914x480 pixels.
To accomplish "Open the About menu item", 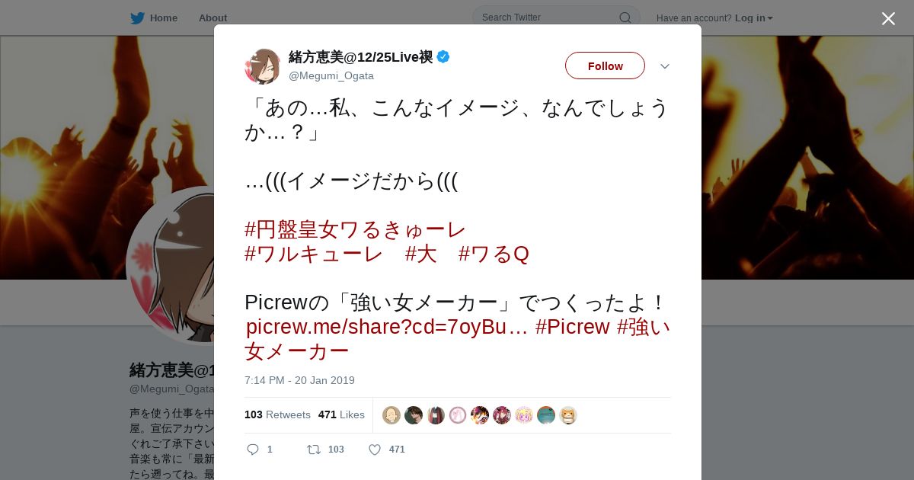I will pyautogui.click(x=213, y=18).
